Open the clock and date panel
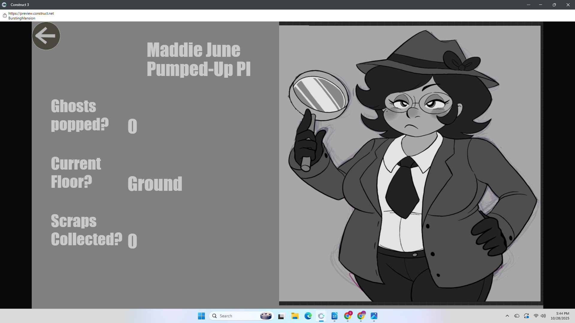The height and width of the screenshot is (323, 575). click(x=560, y=316)
